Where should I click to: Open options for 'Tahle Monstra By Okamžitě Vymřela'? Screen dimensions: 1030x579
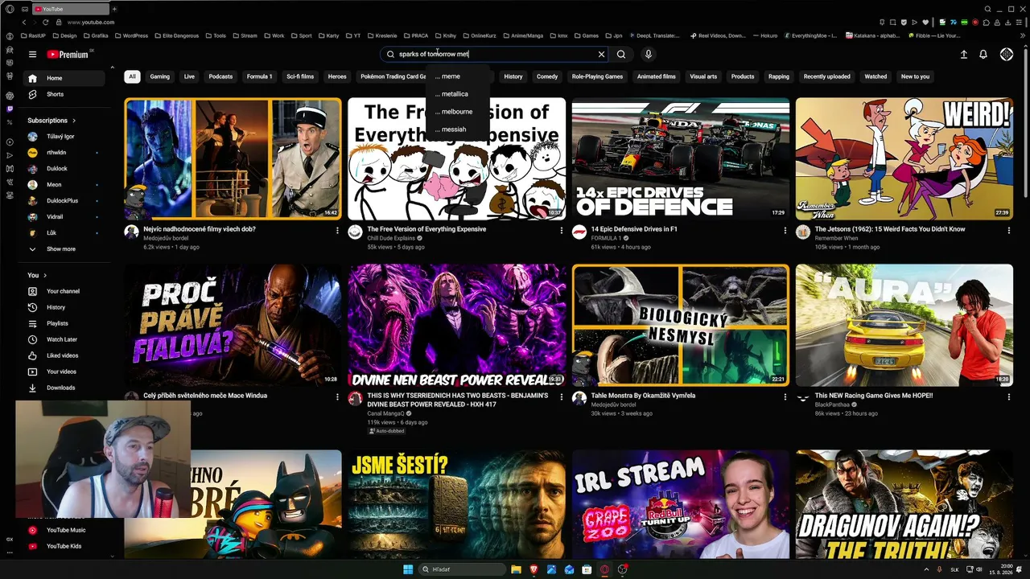785,396
